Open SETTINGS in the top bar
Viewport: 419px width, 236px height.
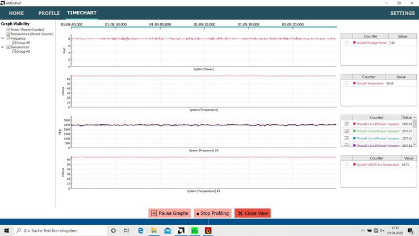[x=403, y=13]
